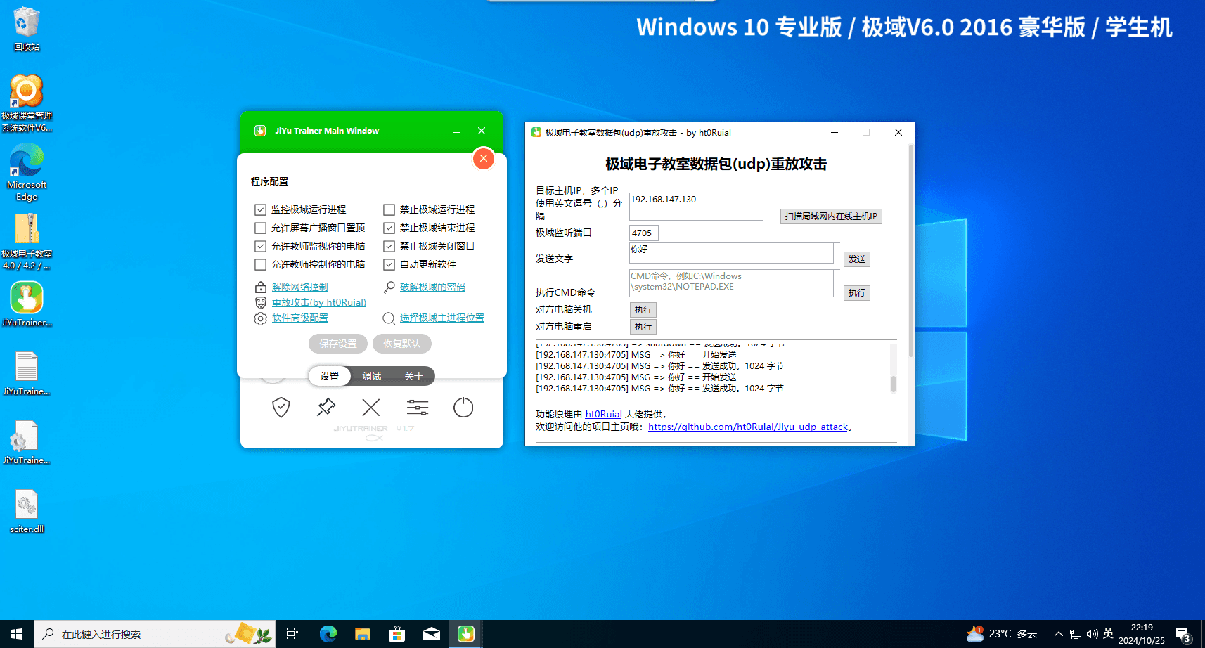Screen dimensions: 1205x648
Task: Open the 软件高级配置 link
Action: [x=300, y=318]
